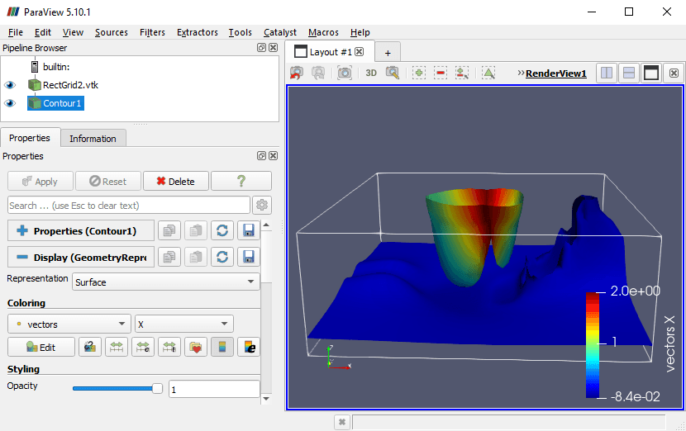
Task: Toggle visibility of Contour1 in pipeline
Action: [10, 103]
